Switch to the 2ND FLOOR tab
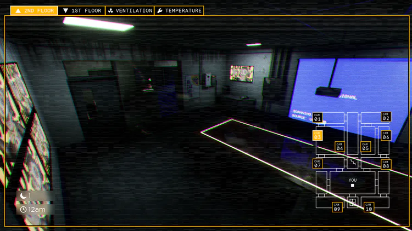 [34, 11]
